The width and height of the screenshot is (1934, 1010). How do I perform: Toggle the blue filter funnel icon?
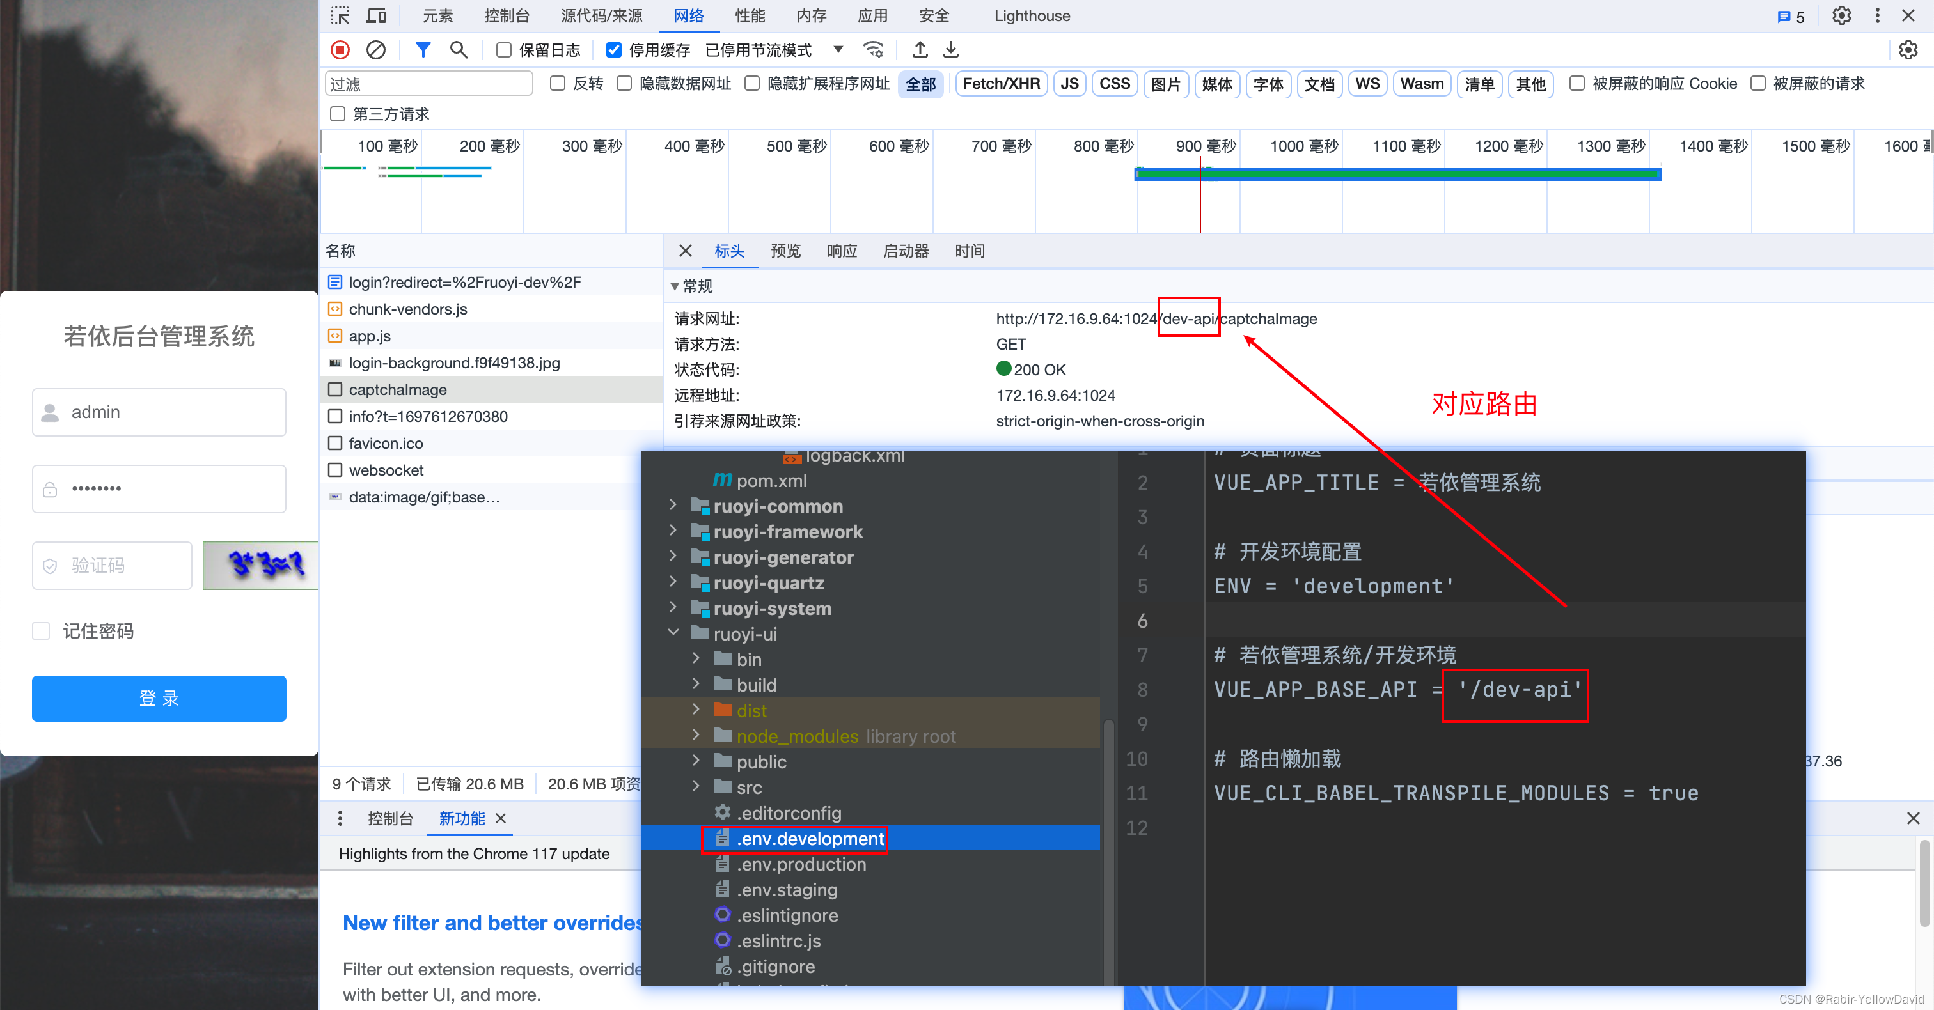point(423,49)
